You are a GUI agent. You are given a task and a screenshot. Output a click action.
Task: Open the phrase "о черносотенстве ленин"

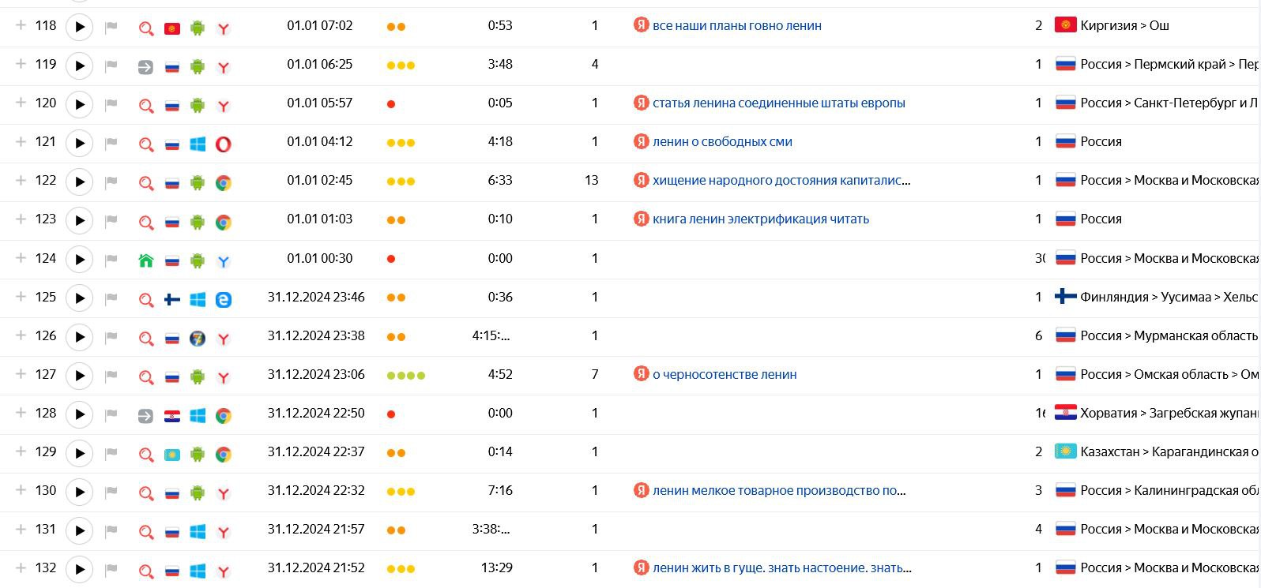724,375
